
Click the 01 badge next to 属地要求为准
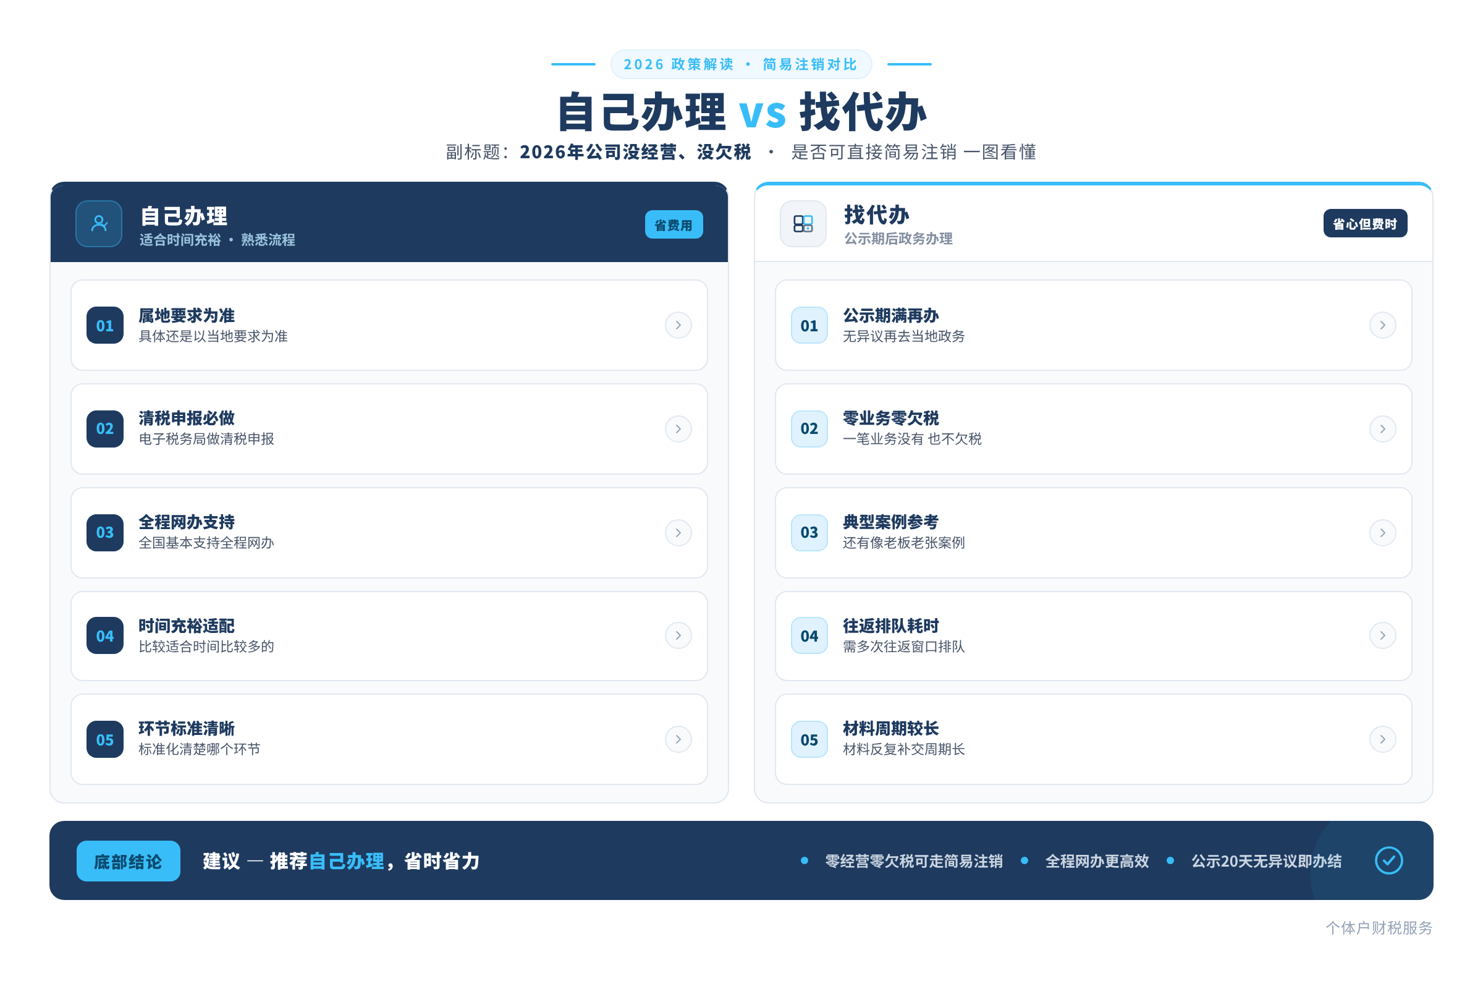coord(105,326)
